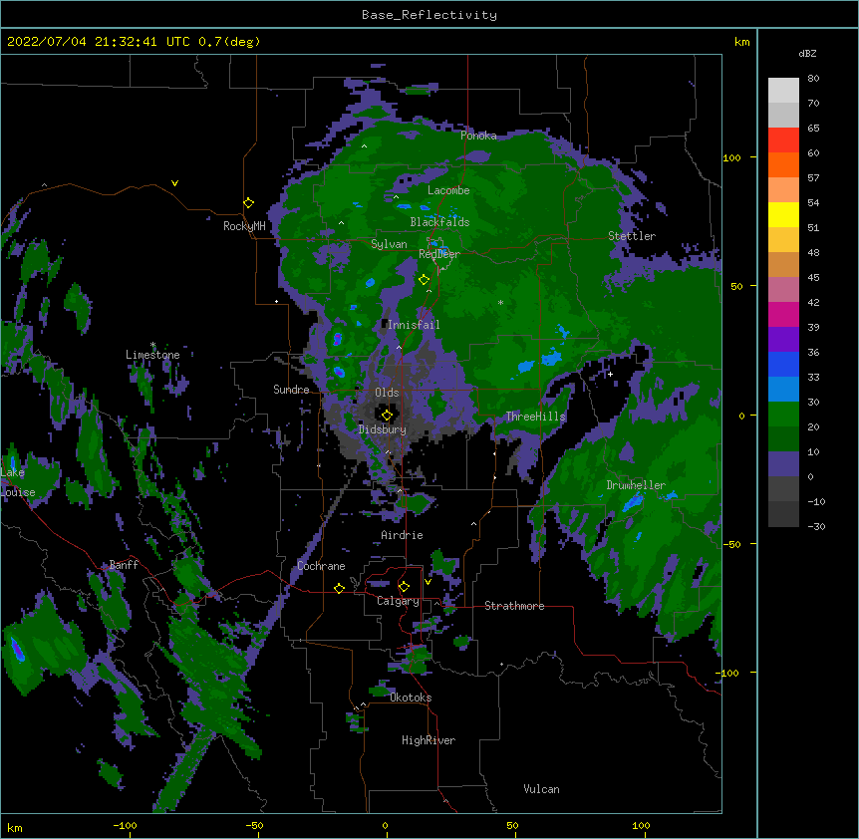Select the slate purple swatch in the dBZ legend
859x839 pixels.
pyautogui.click(x=783, y=464)
